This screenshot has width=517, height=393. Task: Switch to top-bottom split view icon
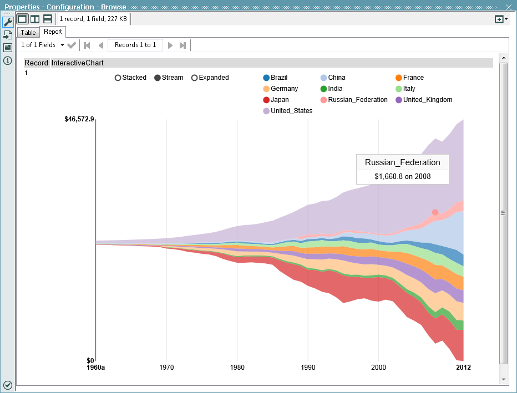(48, 19)
